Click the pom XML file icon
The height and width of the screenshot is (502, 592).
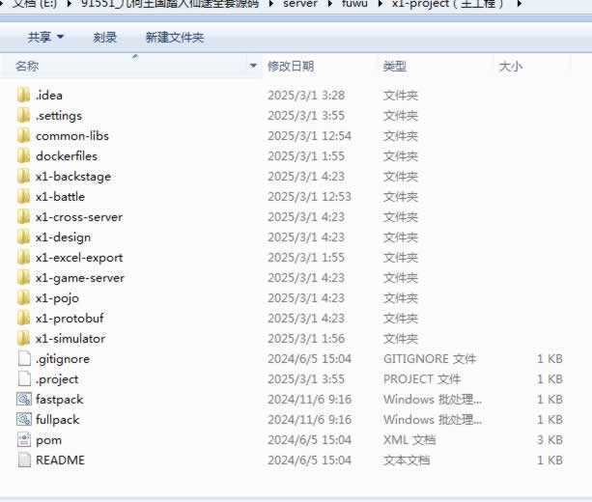24,440
